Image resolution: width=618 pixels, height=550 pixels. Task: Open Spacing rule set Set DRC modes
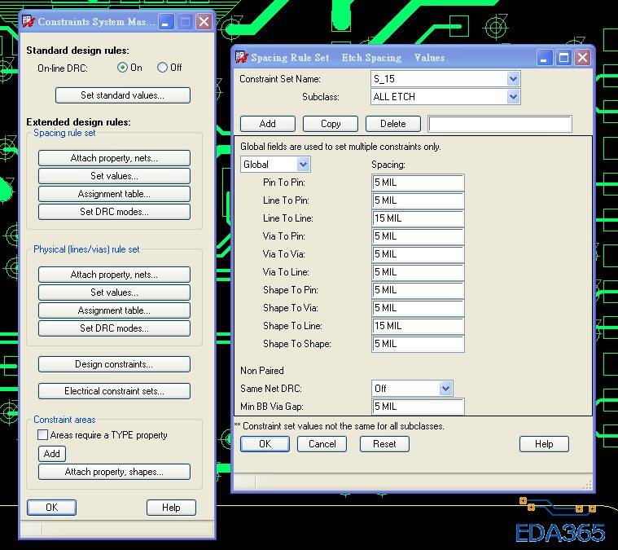(114, 212)
